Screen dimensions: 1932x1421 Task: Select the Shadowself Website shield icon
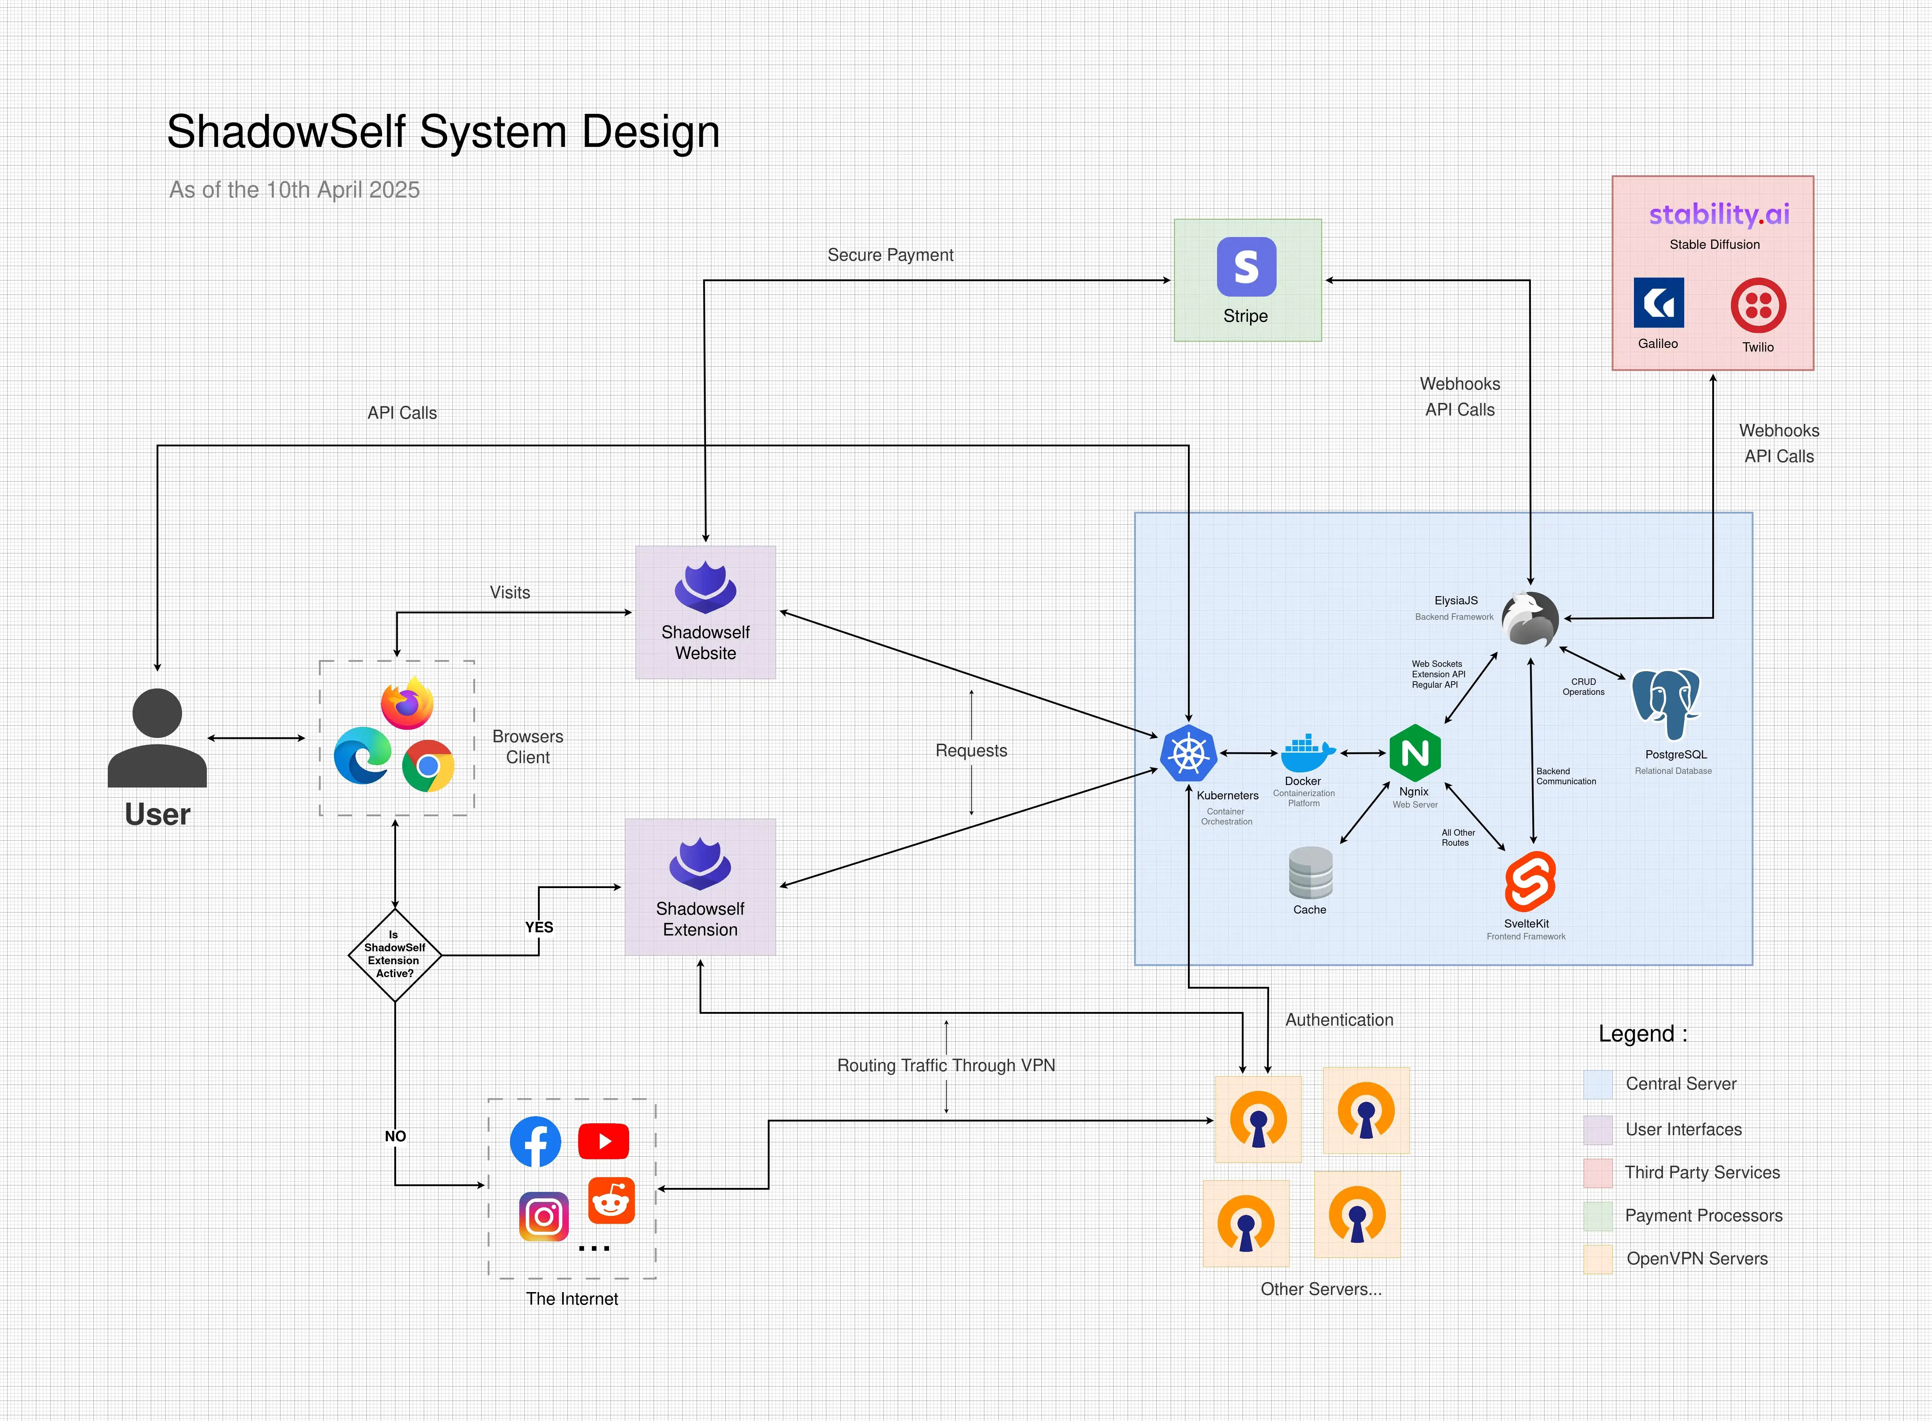coord(705,588)
